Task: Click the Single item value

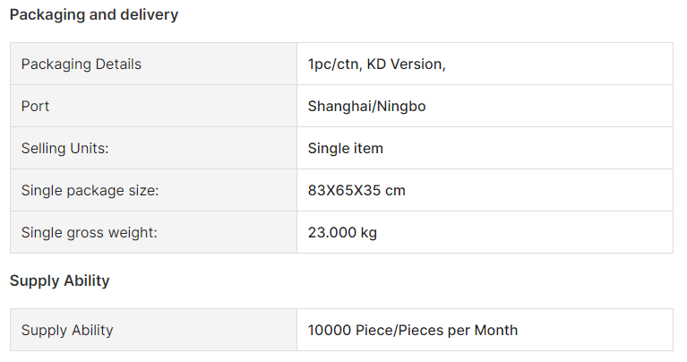Action: (x=345, y=148)
